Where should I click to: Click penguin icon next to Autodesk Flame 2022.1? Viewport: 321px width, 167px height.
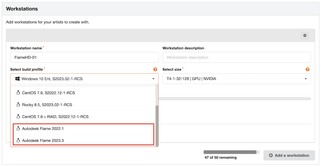[x=18, y=129]
